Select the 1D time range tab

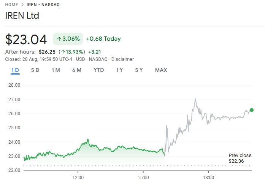click(x=15, y=70)
